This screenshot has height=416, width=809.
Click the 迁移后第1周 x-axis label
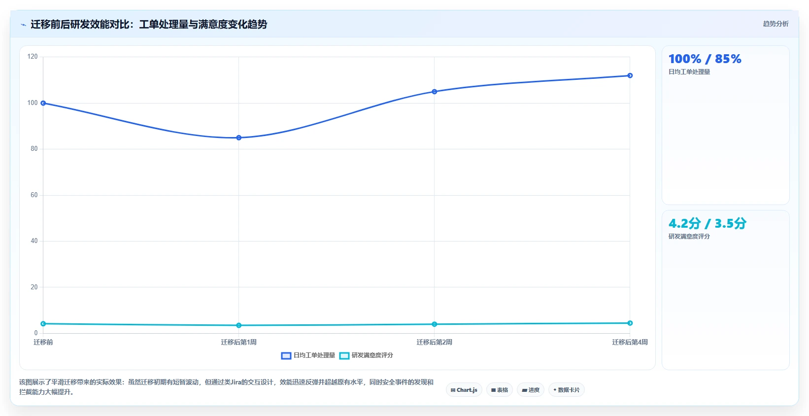tap(239, 342)
